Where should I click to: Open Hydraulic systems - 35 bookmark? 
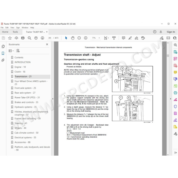pos(25,107)
